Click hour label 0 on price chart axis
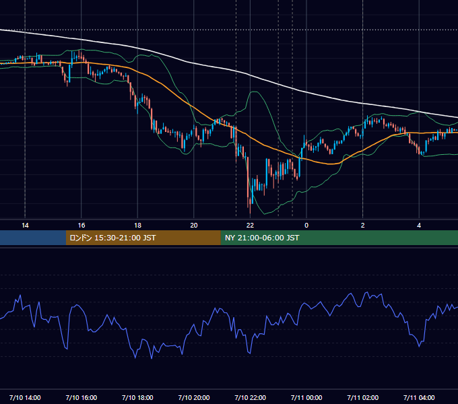The height and width of the screenshot is (404, 458). [x=306, y=226]
